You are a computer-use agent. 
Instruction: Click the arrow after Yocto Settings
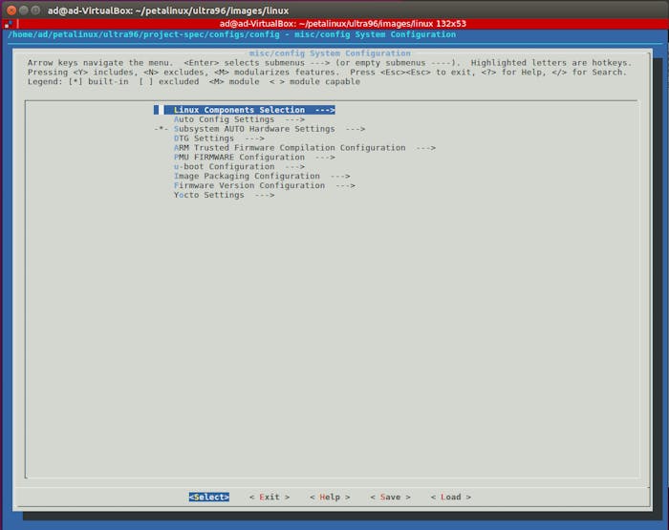coord(265,195)
